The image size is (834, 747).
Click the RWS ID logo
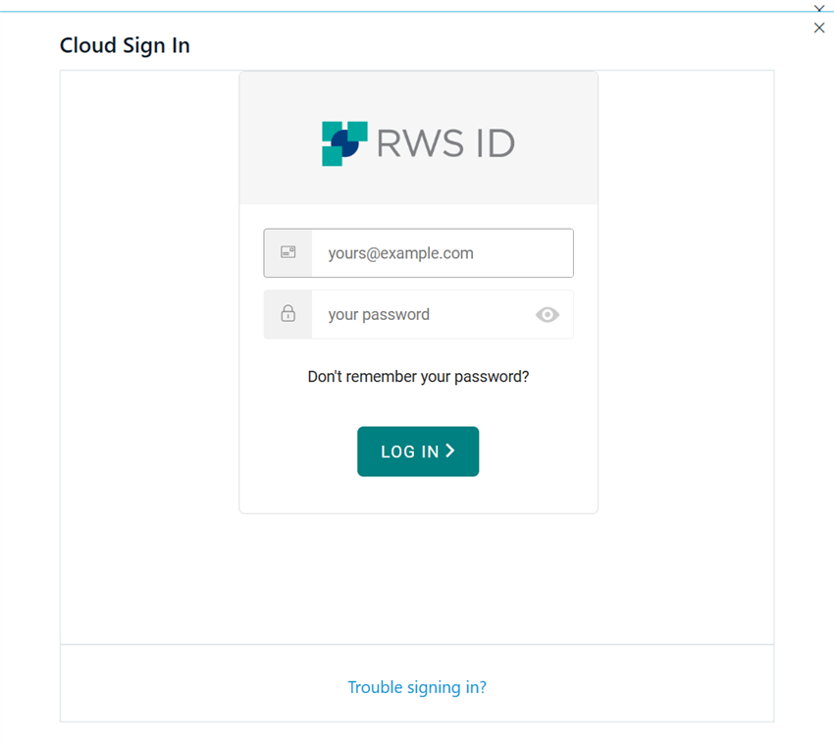(419, 143)
